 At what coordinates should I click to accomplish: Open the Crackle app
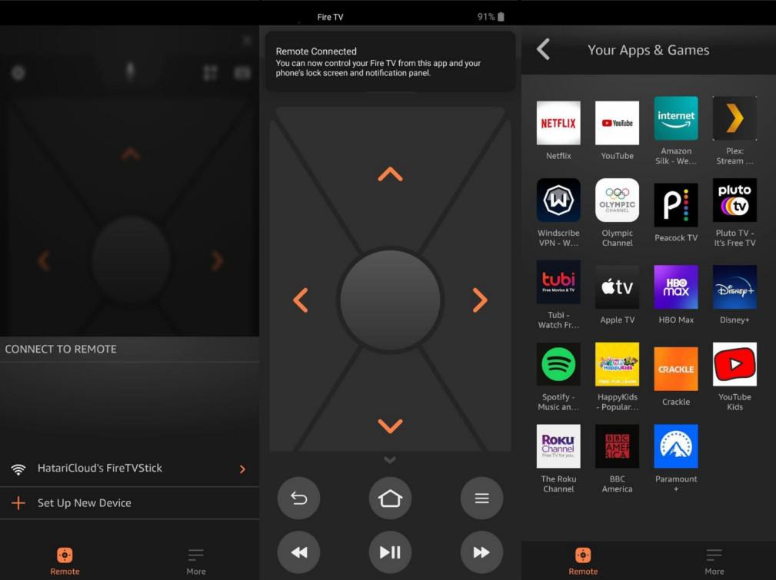(x=676, y=370)
